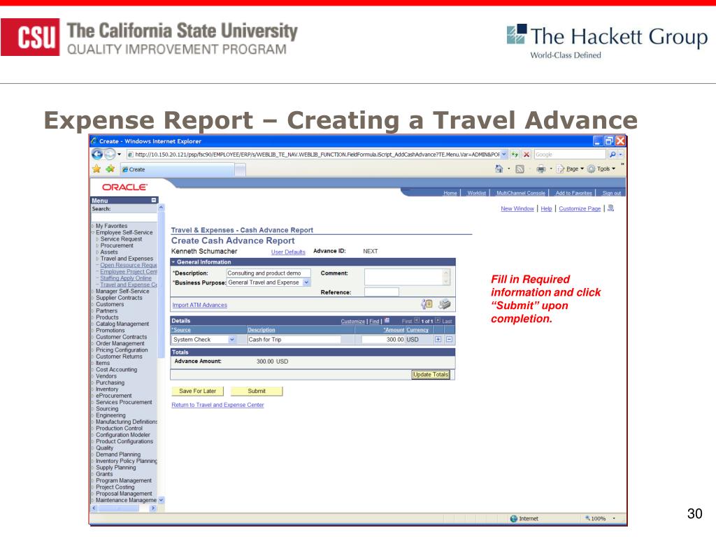Click the notify icon in General Information
This screenshot has height=537, width=716.
click(x=427, y=304)
